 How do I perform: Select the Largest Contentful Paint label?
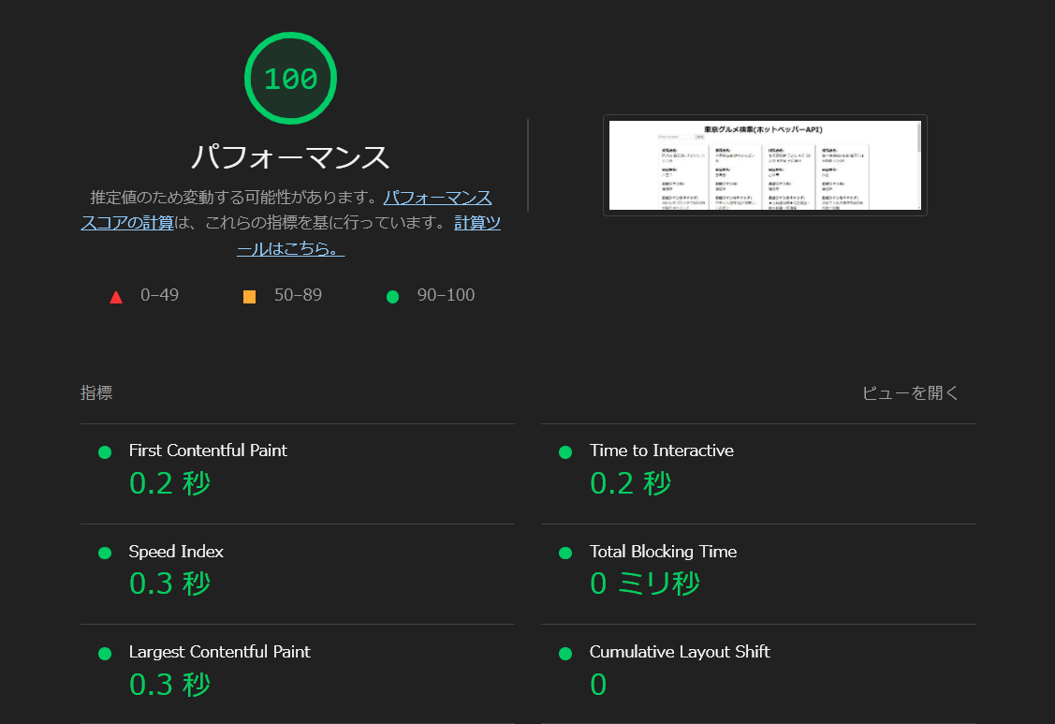(x=219, y=652)
